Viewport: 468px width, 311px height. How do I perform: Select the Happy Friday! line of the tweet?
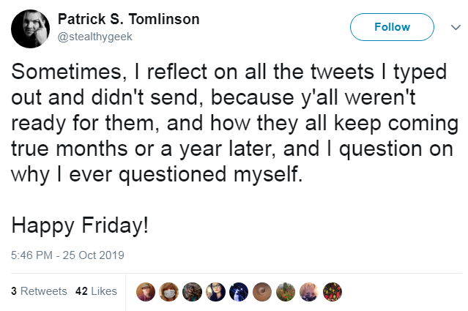(80, 225)
